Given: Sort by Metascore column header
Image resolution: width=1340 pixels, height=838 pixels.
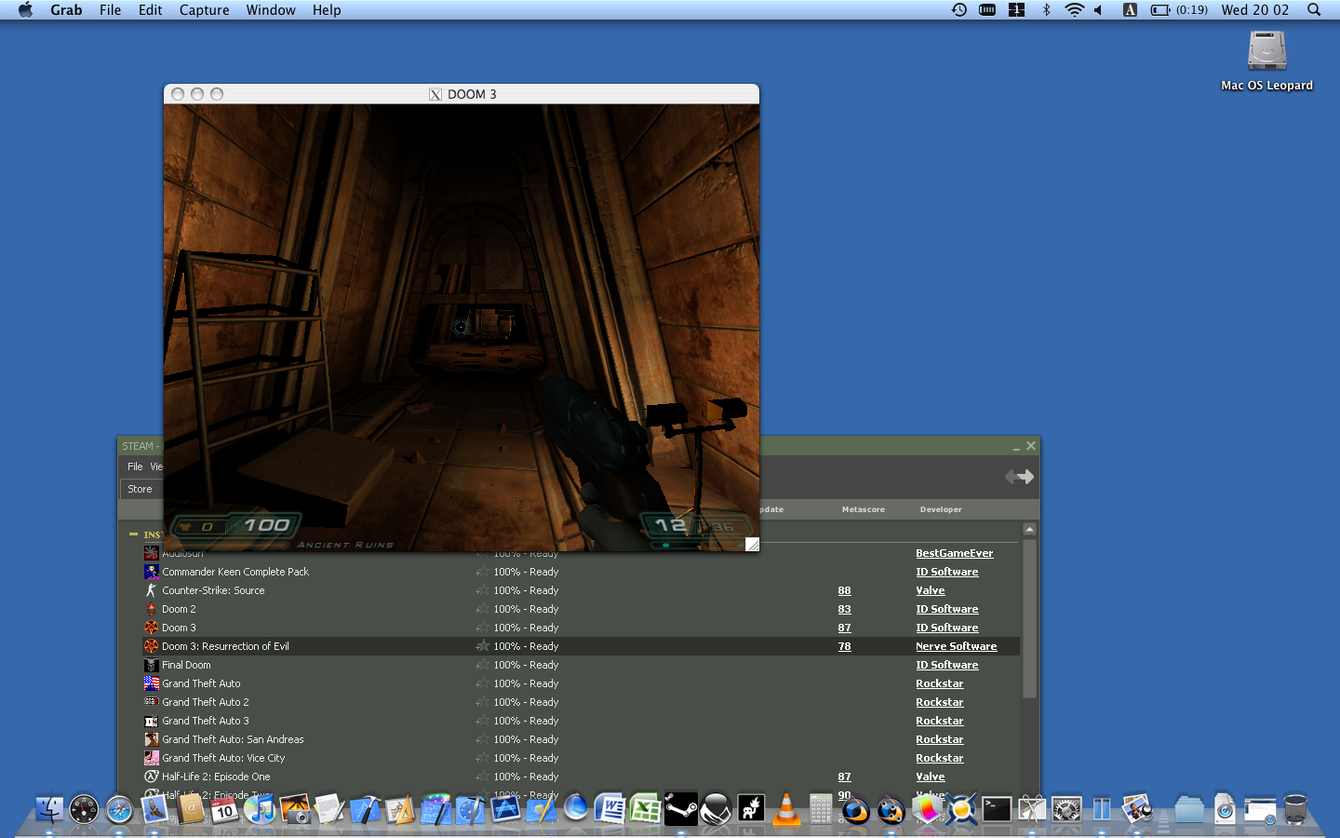Looking at the screenshot, I should pos(863,509).
